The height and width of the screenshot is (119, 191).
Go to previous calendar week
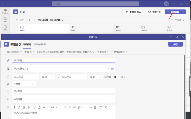coord(29,20)
